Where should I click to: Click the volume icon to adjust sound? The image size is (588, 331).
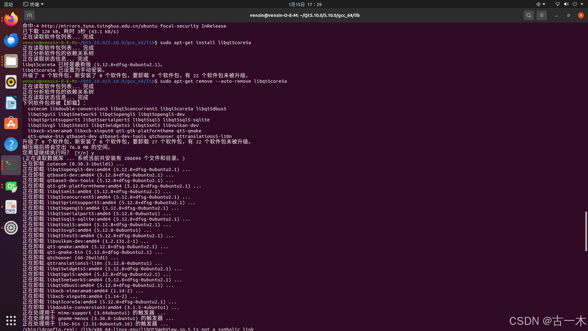pos(566,4)
